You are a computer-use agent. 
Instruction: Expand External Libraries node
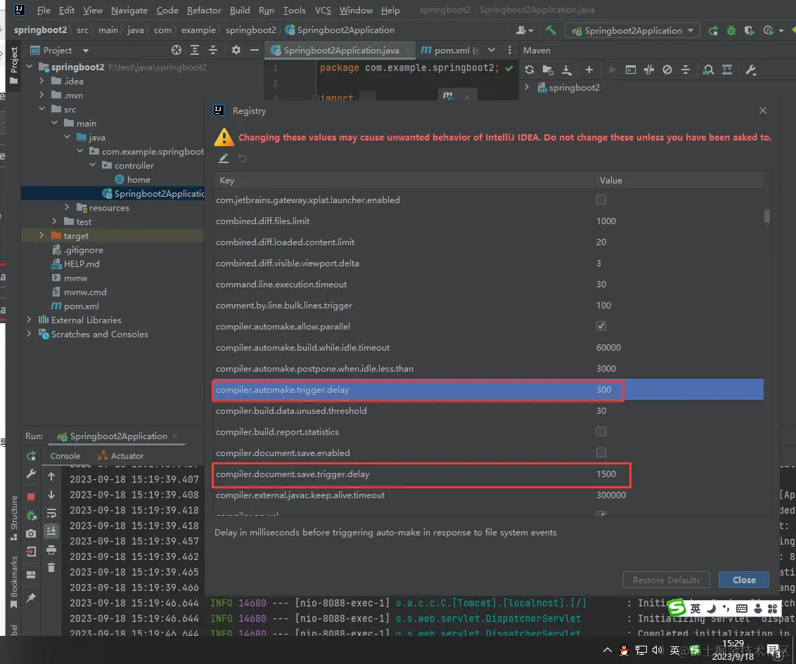pos(29,320)
